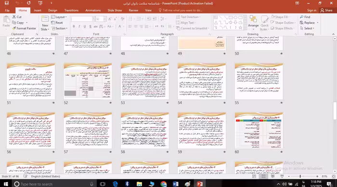The image size is (337, 187).
Task: Switch to the Transitions tab
Action: coord(71,10)
